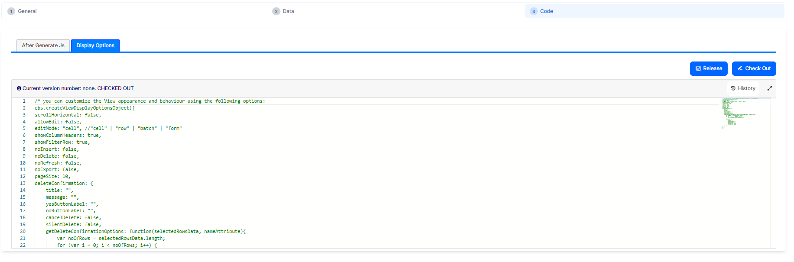Screen dimensions: 794x262
Task: Click the step 2 circle icon
Action: 276,11
